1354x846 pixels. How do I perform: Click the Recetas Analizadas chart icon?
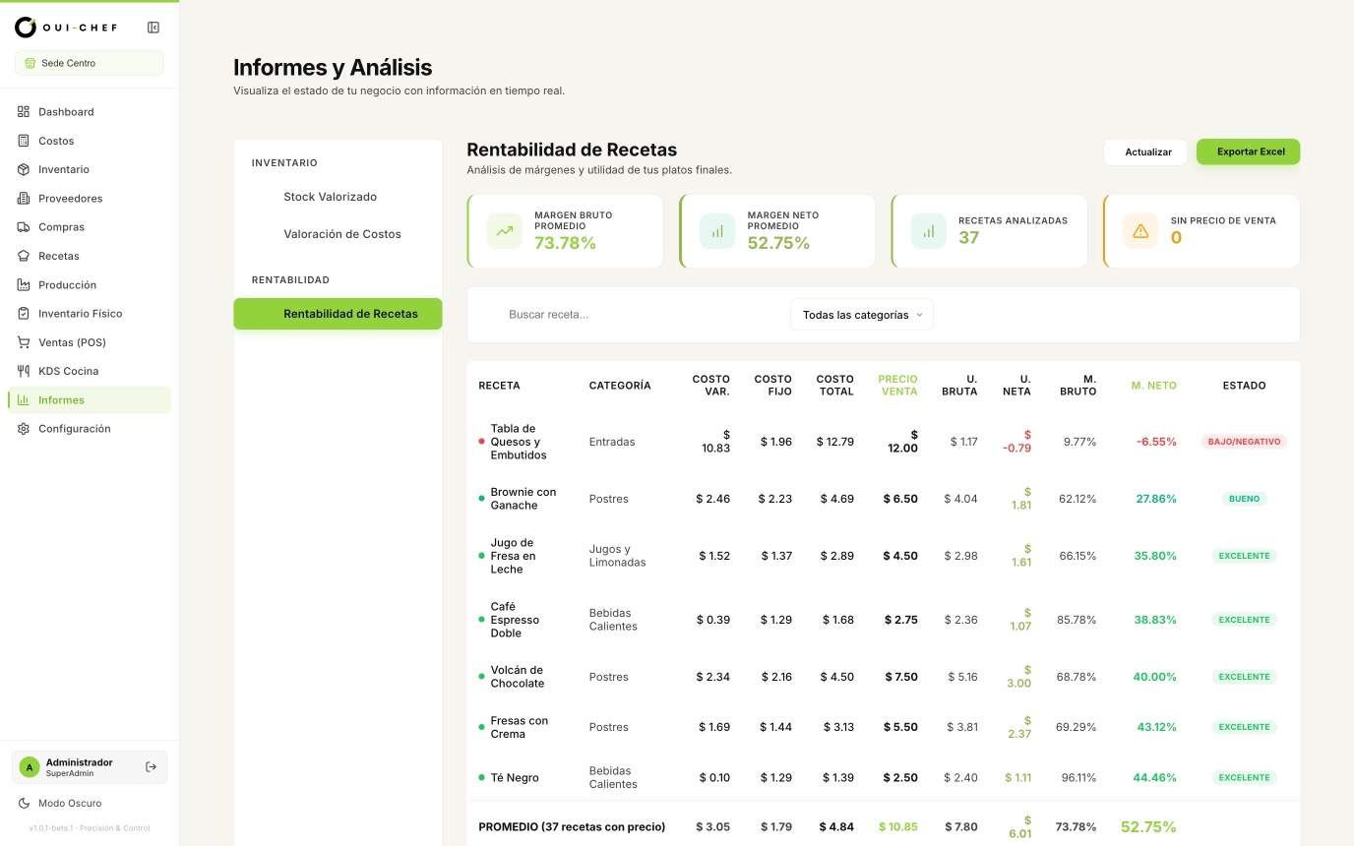point(928,231)
